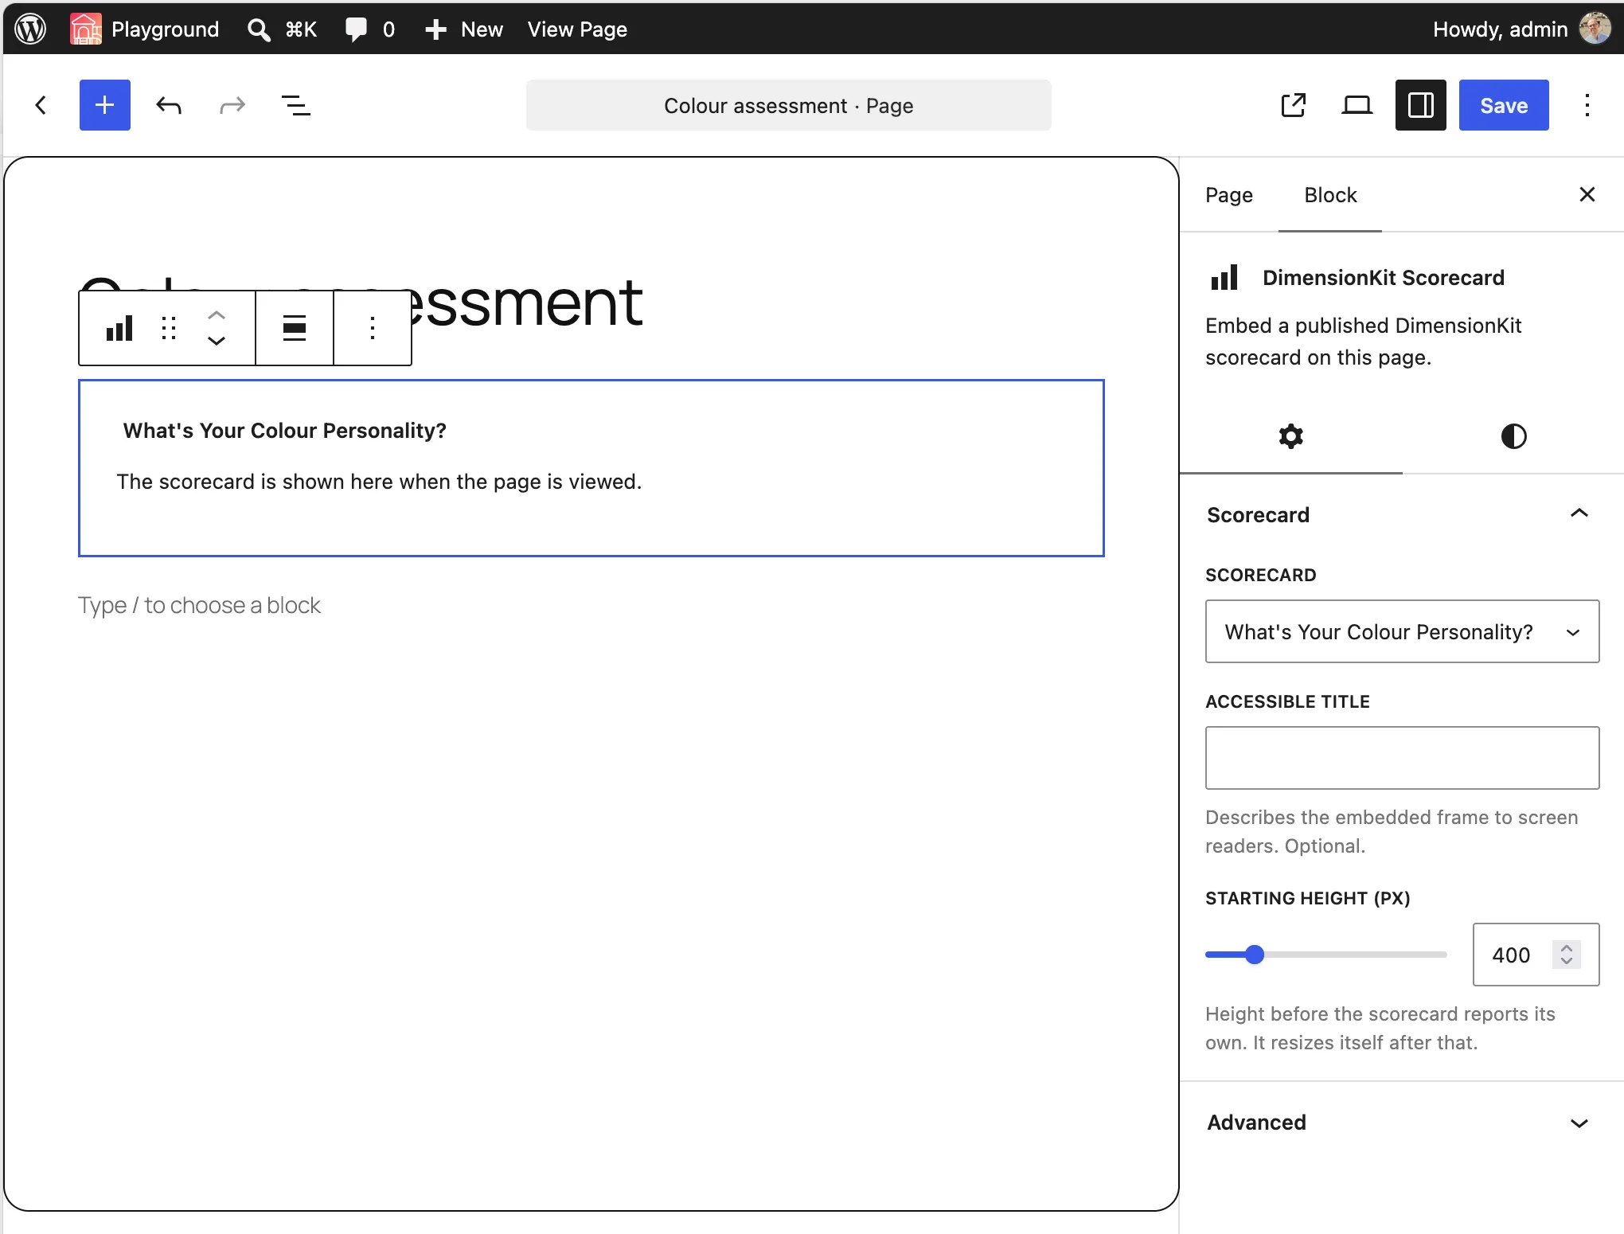Collapse the Scorecard panel

(x=1402, y=514)
